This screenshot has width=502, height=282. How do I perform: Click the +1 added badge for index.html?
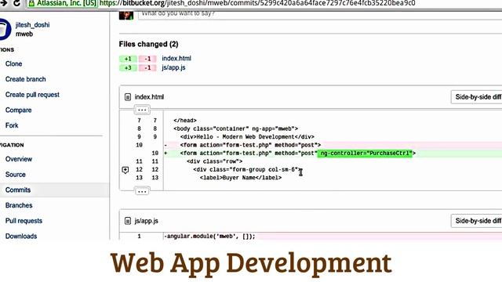pyautogui.click(x=128, y=59)
